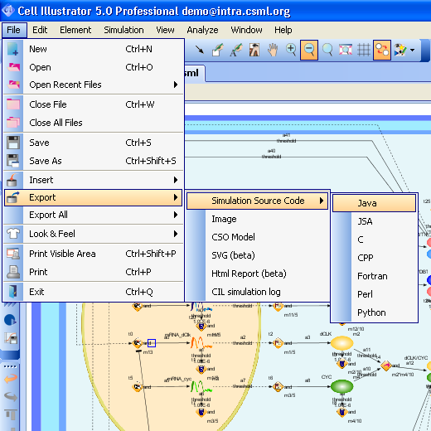This screenshot has width=431, height=431.
Task: Choose Python source code format
Action: [374, 312]
